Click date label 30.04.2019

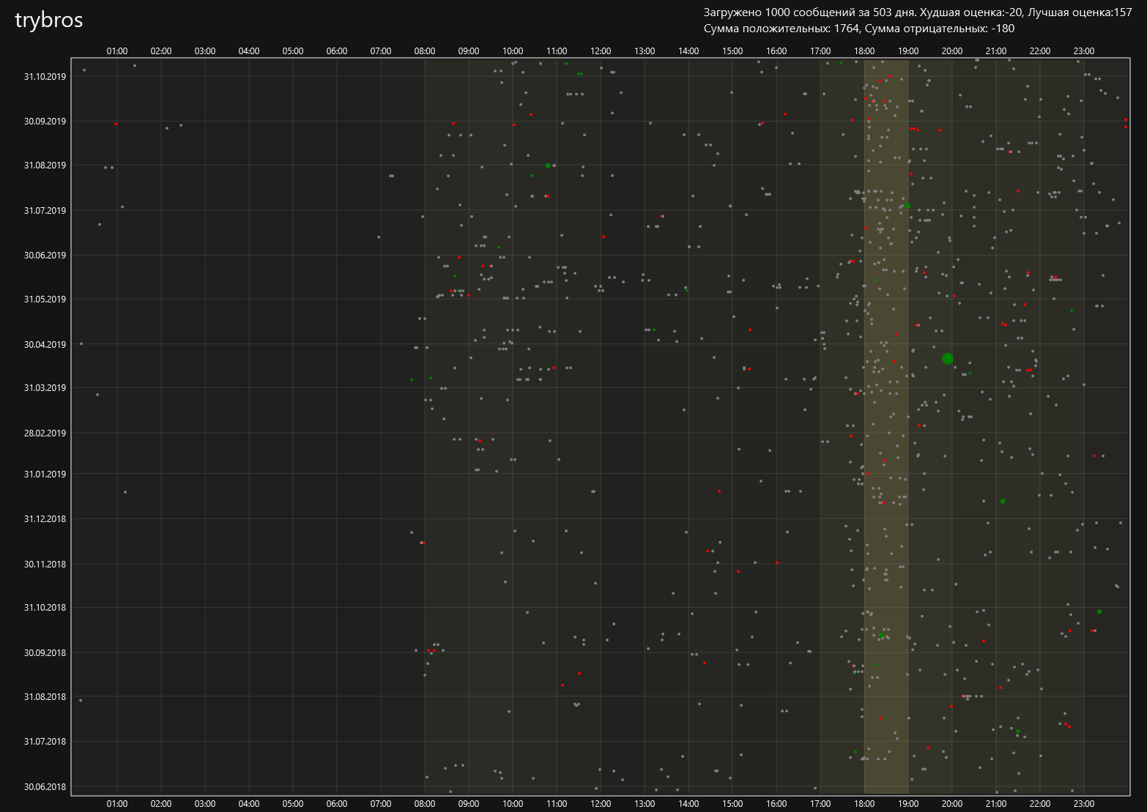[45, 344]
